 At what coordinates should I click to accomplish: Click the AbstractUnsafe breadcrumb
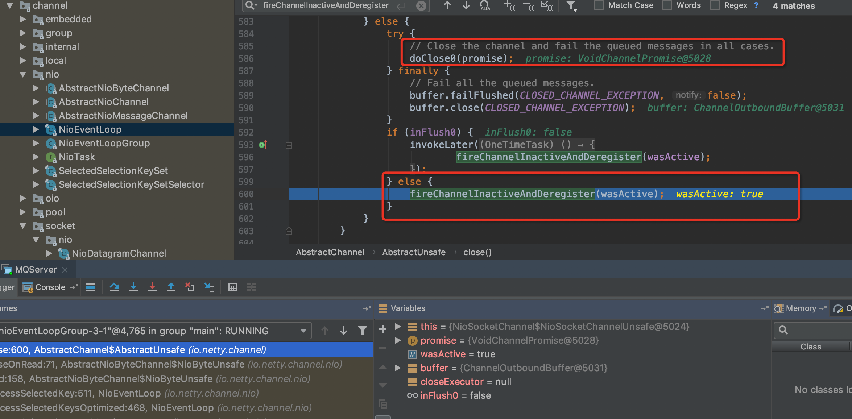coord(414,252)
